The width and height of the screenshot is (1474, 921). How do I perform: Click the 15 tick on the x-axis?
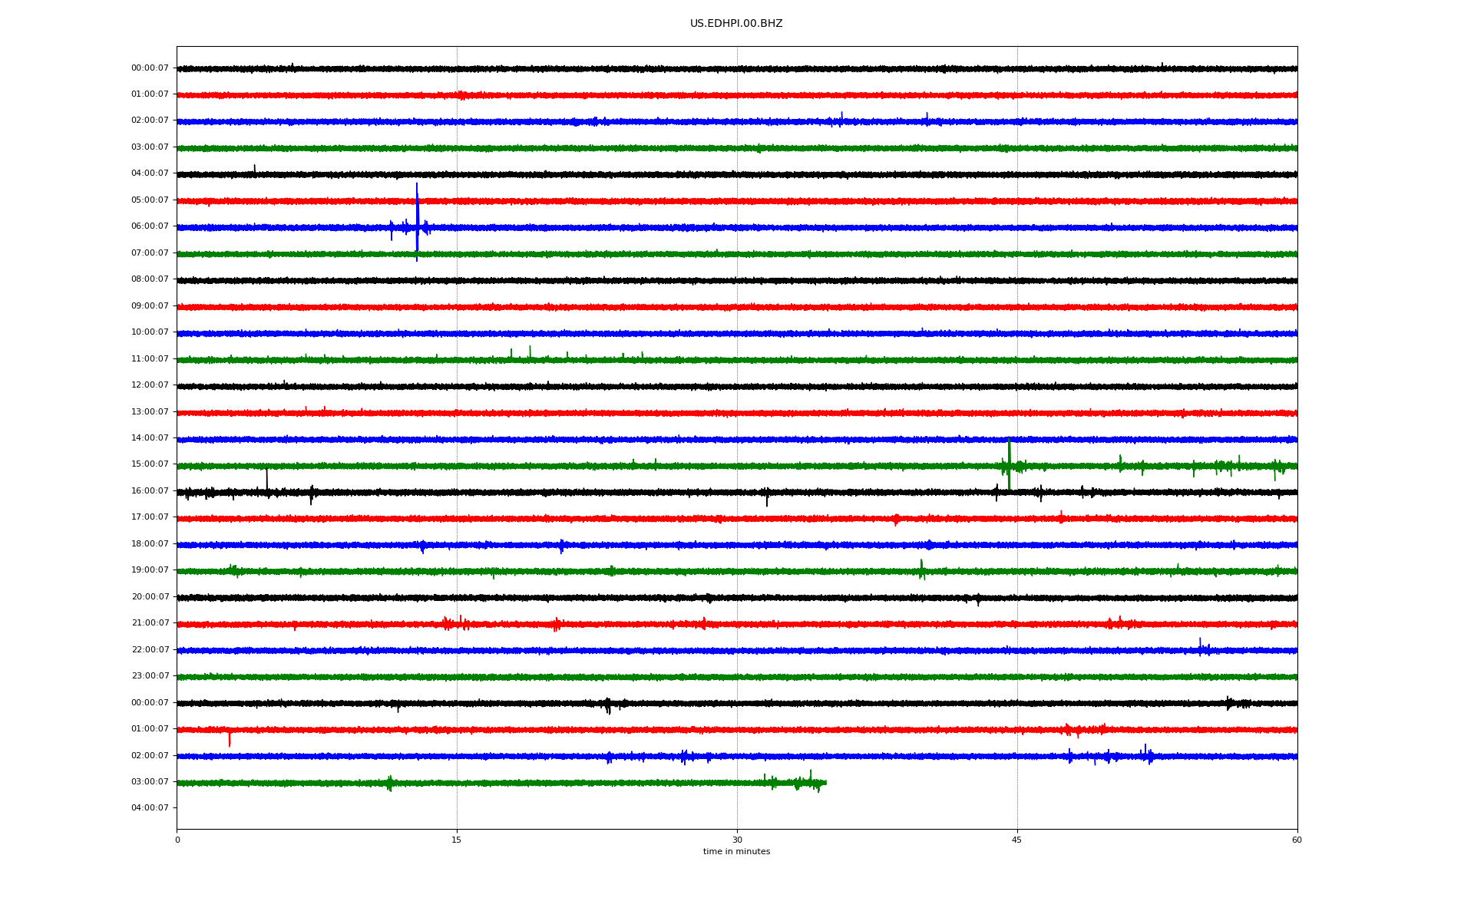point(457,840)
